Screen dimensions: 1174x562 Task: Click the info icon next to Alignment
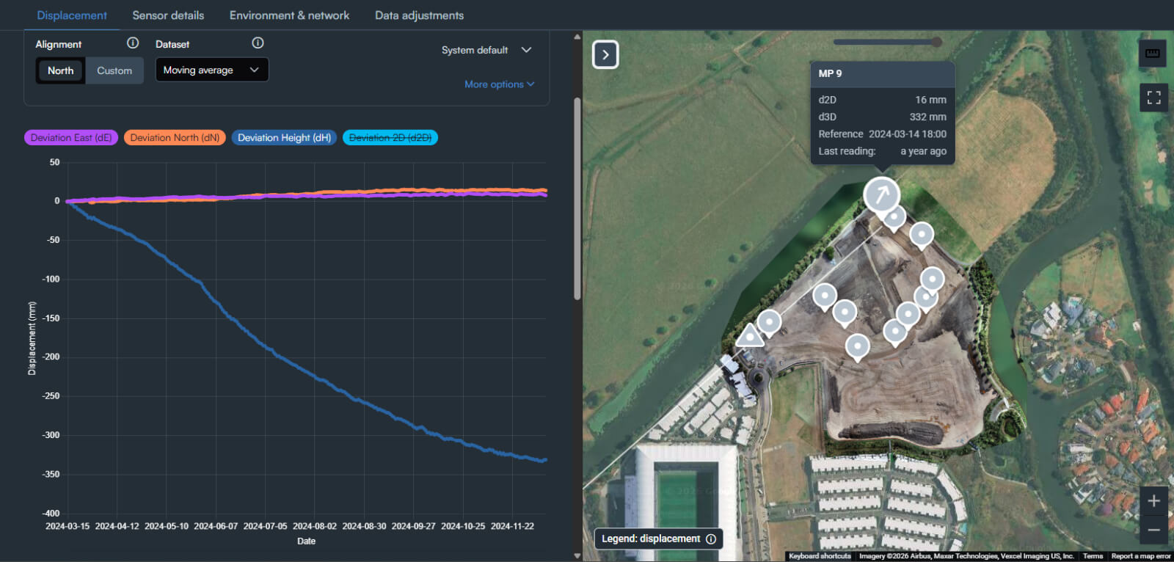click(133, 43)
